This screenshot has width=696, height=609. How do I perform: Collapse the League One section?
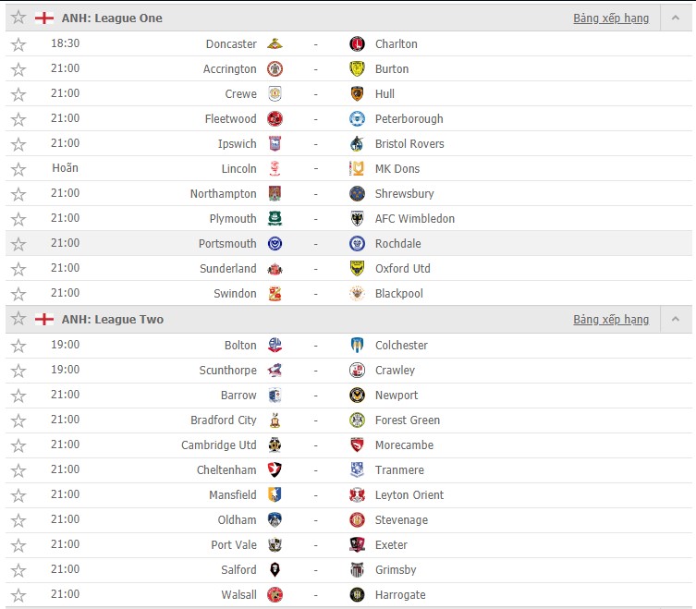(675, 18)
